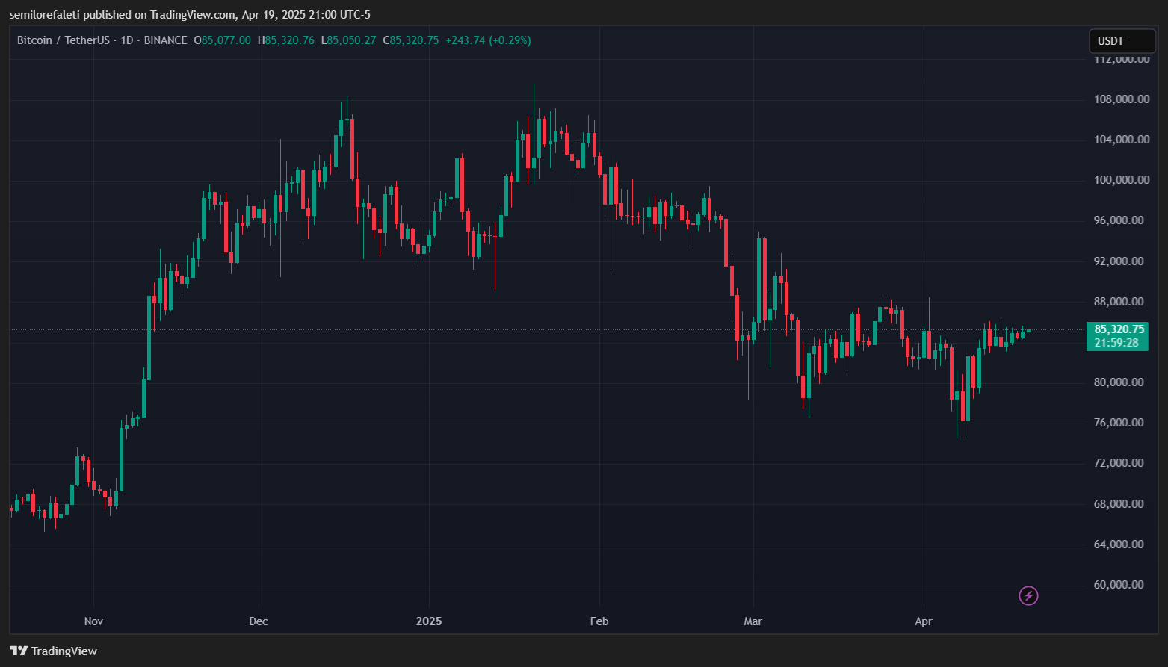Viewport: 1168px width, 667px height.
Task: Select the 2025 label on time axis
Action: click(428, 621)
